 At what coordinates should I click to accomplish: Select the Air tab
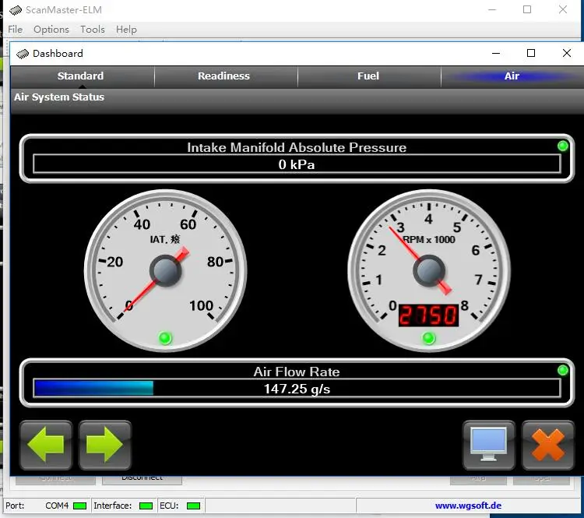(x=512, y=76)
